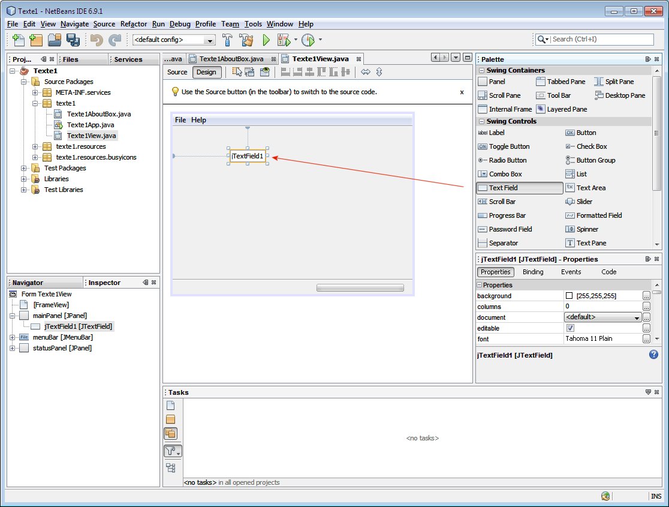
Task: Uncheck the editable property checkbox
Action: click(x=570, y=328)
